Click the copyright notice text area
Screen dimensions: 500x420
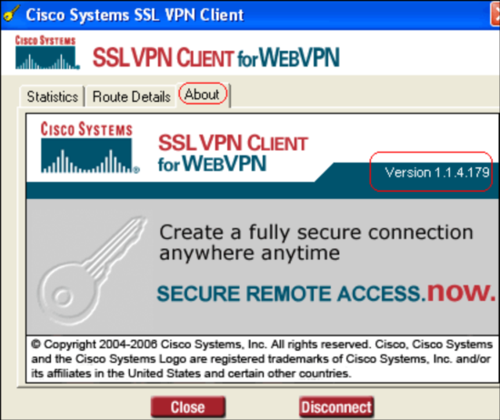click(262, 359)
